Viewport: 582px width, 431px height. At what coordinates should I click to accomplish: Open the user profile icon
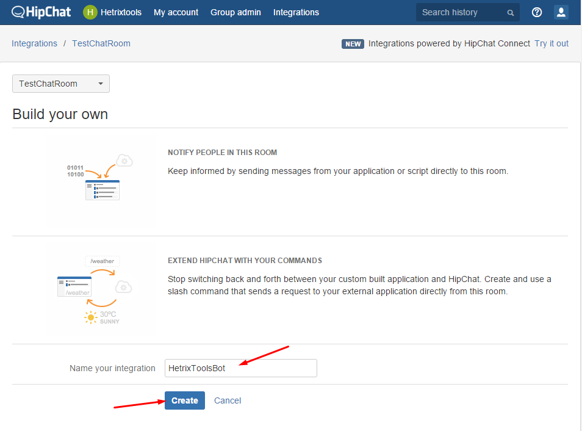[561, 12]
